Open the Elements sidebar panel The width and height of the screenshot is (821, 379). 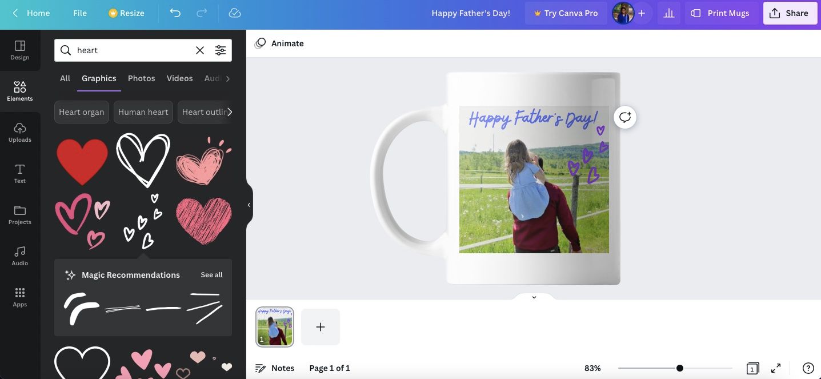tap(20, 91)
